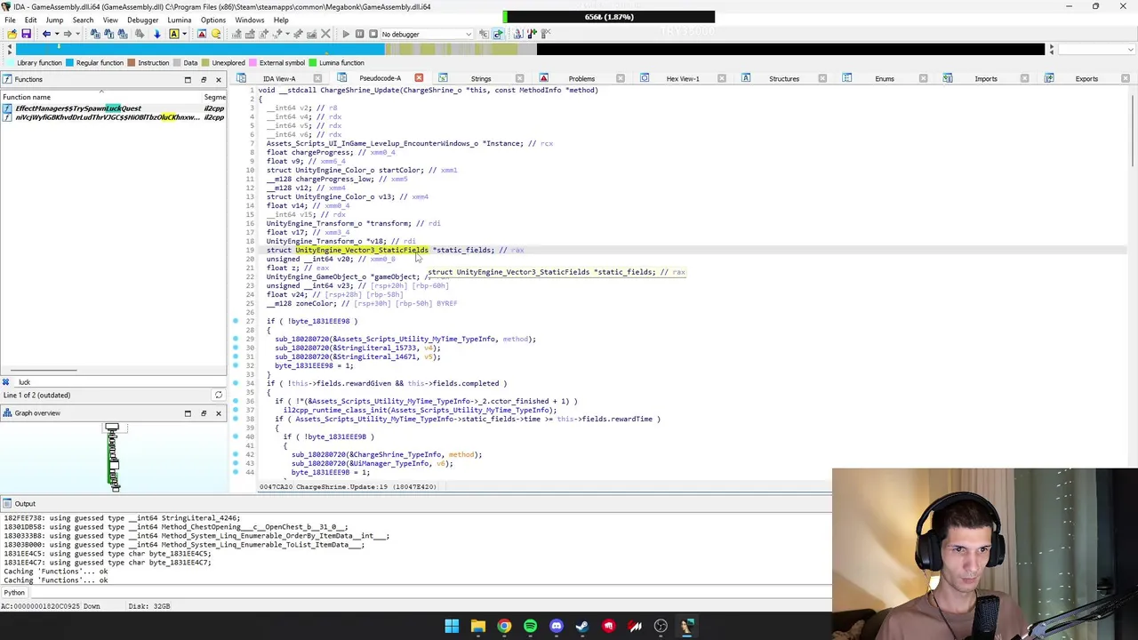Image resolution: width=1138 pixels, height=640 pixels.
Task: Open Chrome from the taskbar
Action: click(x=504, y=627)
